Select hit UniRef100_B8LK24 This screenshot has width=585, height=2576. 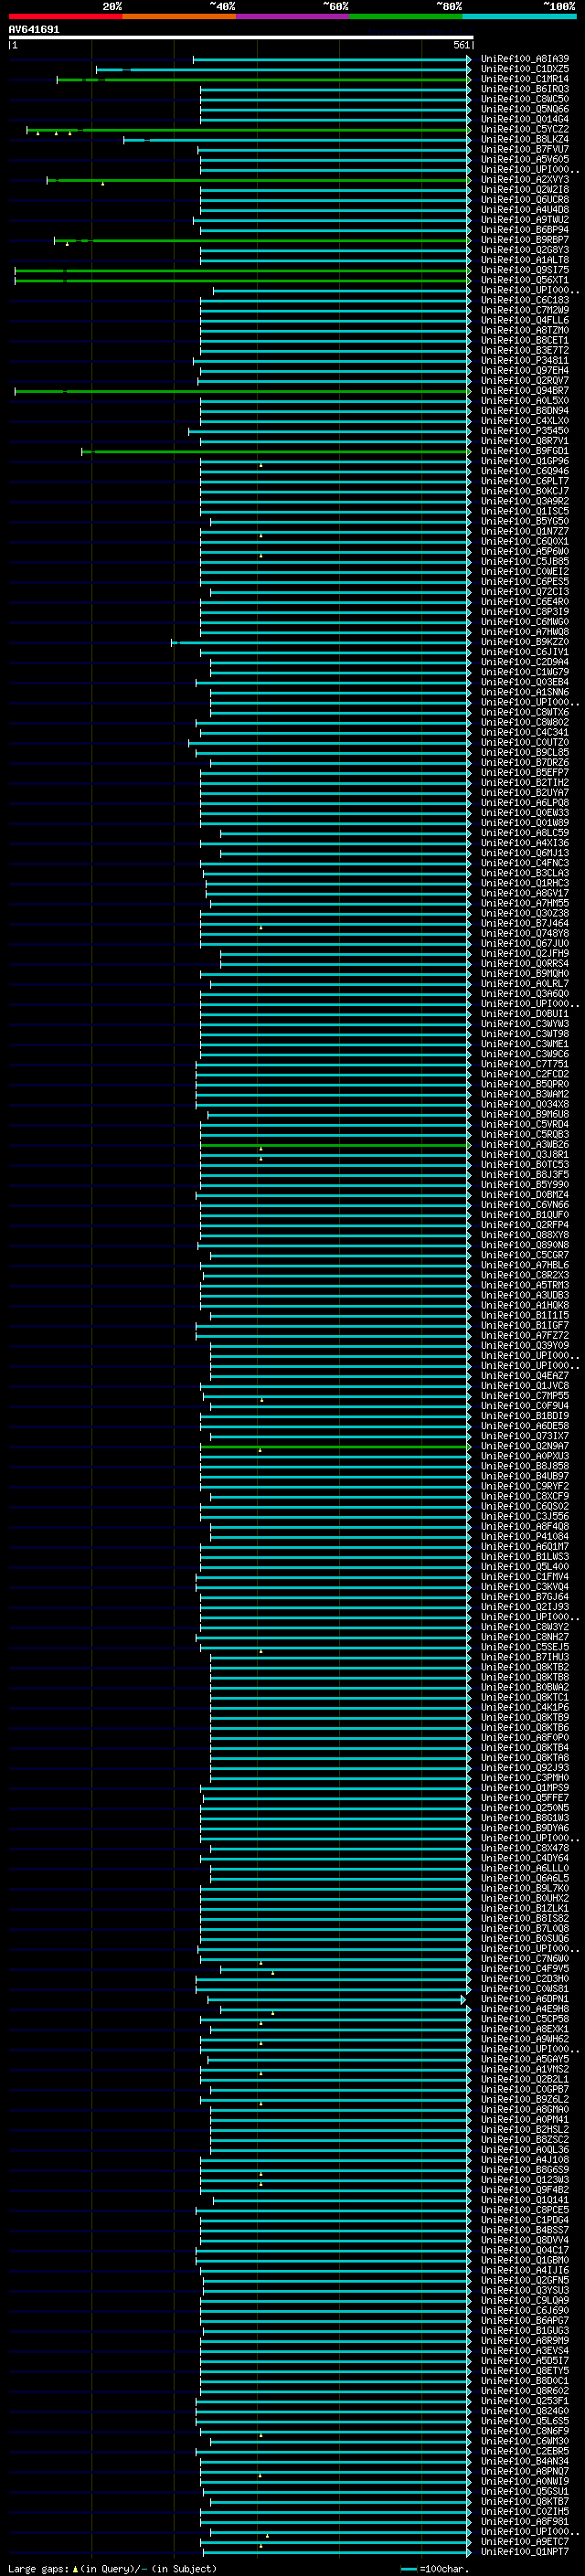524,140
